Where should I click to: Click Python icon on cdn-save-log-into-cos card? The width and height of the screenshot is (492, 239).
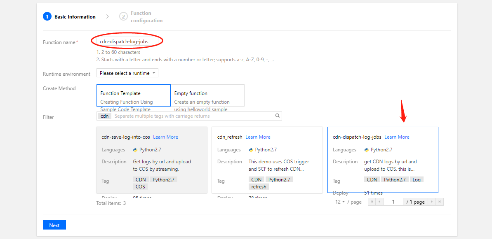pyautogui.click(x=135, y=150)
